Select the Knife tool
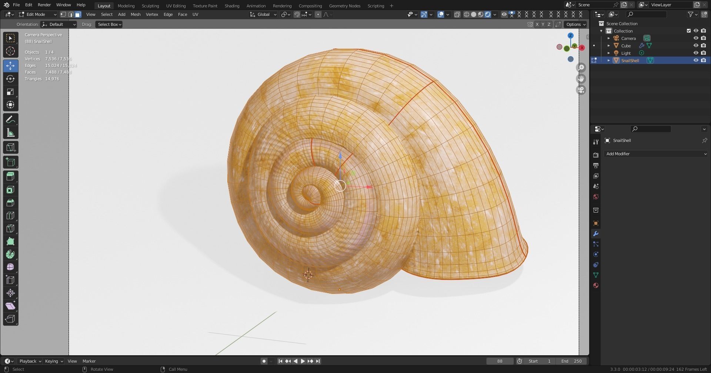The height and width of the screenshot is (373, 711). tap(10, 228)
